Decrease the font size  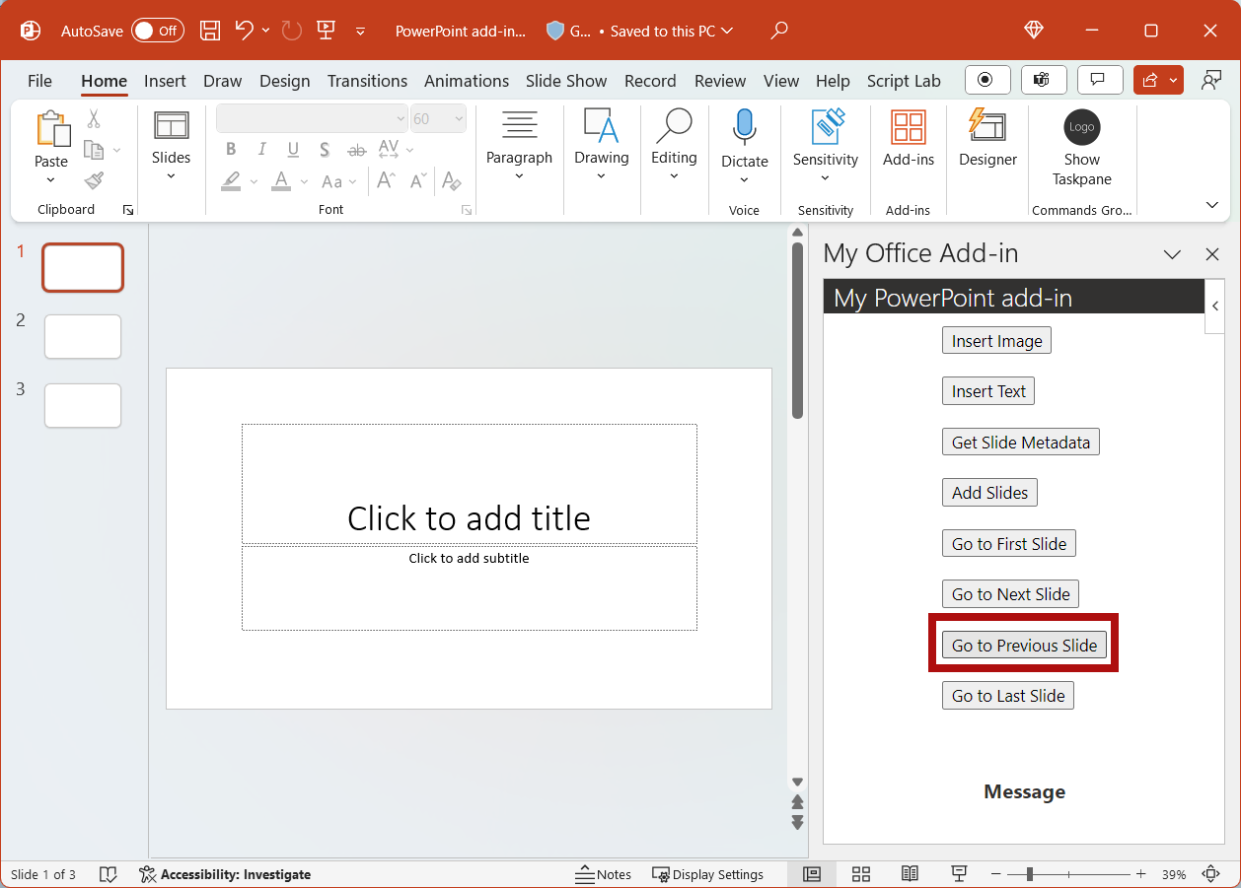(418, 181)
